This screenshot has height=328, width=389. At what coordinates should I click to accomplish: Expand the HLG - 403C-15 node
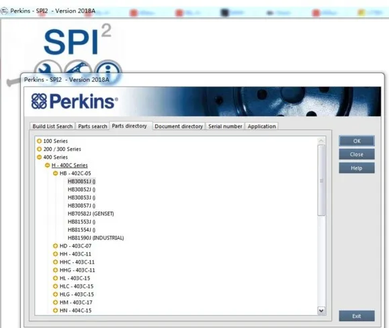click(x=55, y=294)
